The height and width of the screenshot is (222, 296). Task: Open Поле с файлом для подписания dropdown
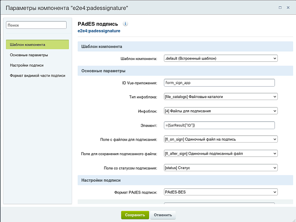pos(221,139)
